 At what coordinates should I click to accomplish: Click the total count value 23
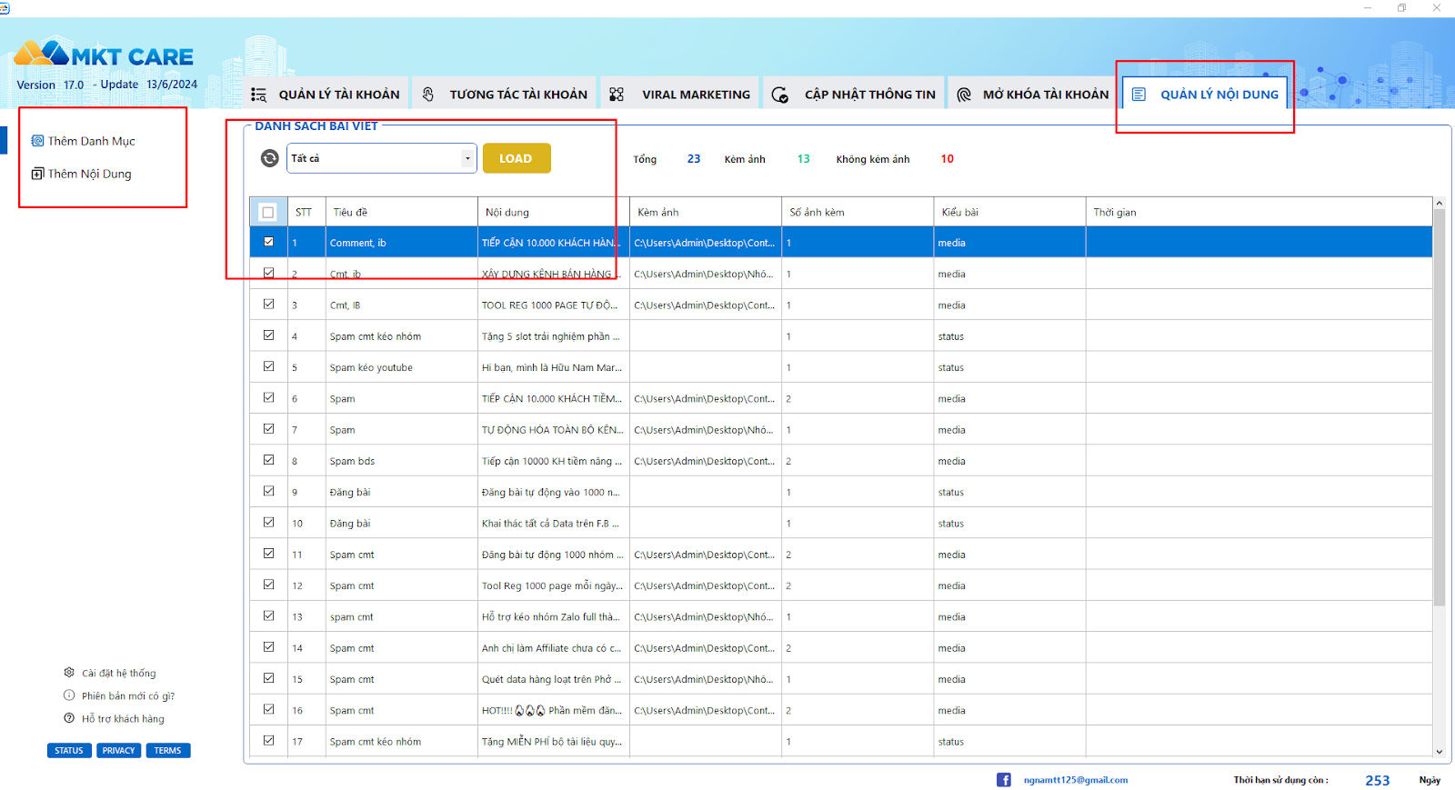(x=694, y=159)
